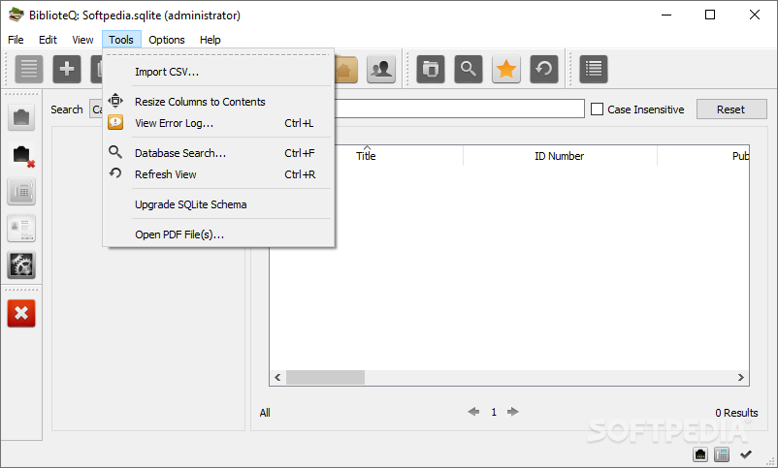
Task: Select Database Search... menu entry
Action: (x=218, y=153)
